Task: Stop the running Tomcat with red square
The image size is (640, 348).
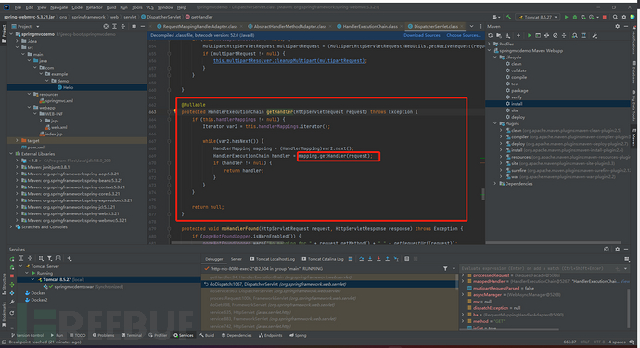Action: point(605,17)
